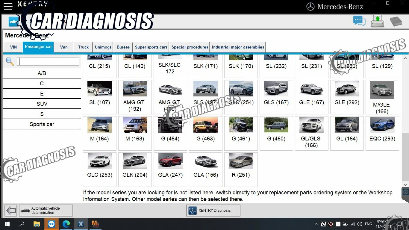Click the model list vertical scrollbar
The image size is (409, 230).
(x=405, y=156)
